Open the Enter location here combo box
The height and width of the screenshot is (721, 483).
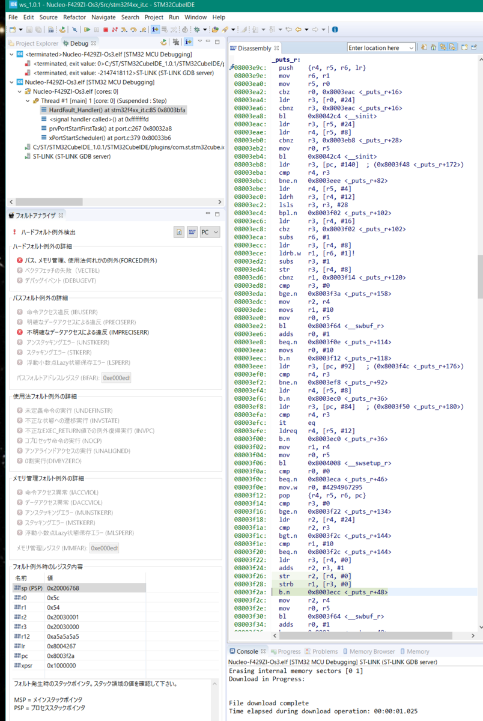381,47
